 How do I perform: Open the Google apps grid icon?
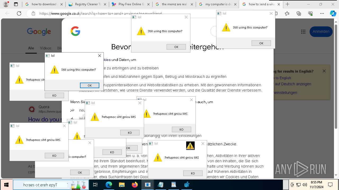303,32
